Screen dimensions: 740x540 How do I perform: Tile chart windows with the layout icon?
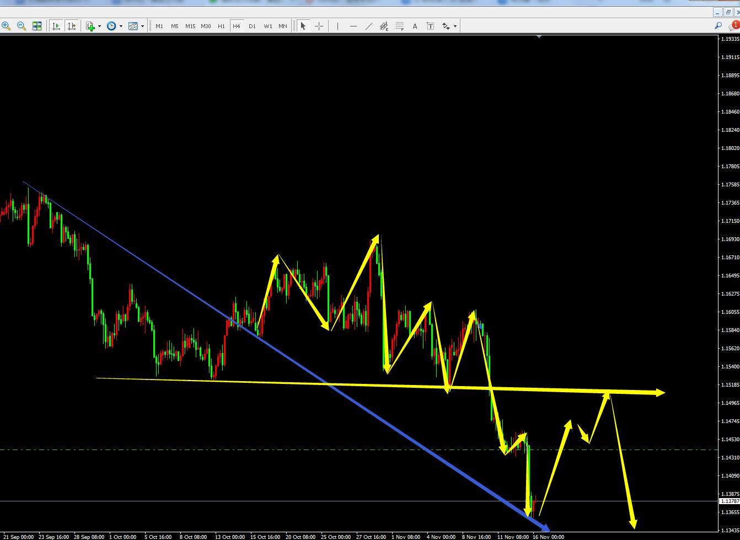tap(37, 26)
